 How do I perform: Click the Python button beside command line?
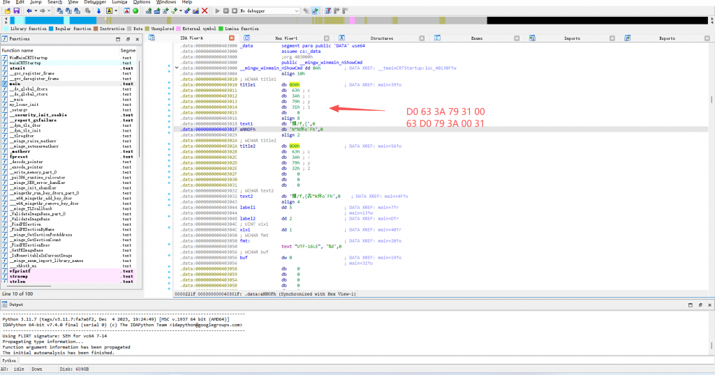tap(9, 361)
